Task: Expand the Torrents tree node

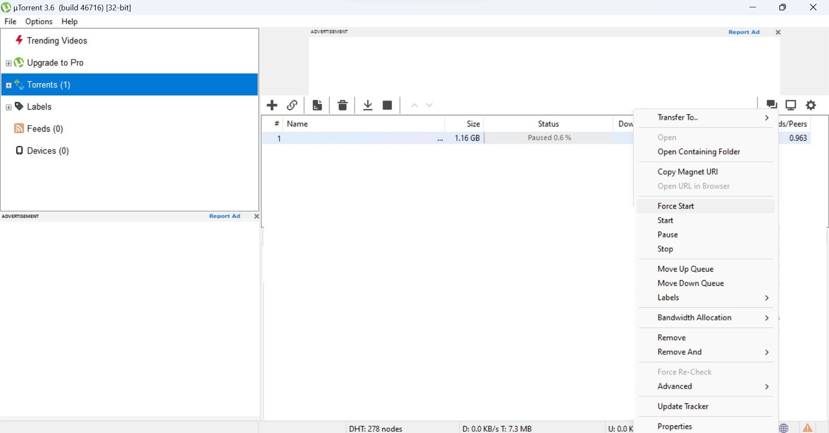Action: click(9, 85)
